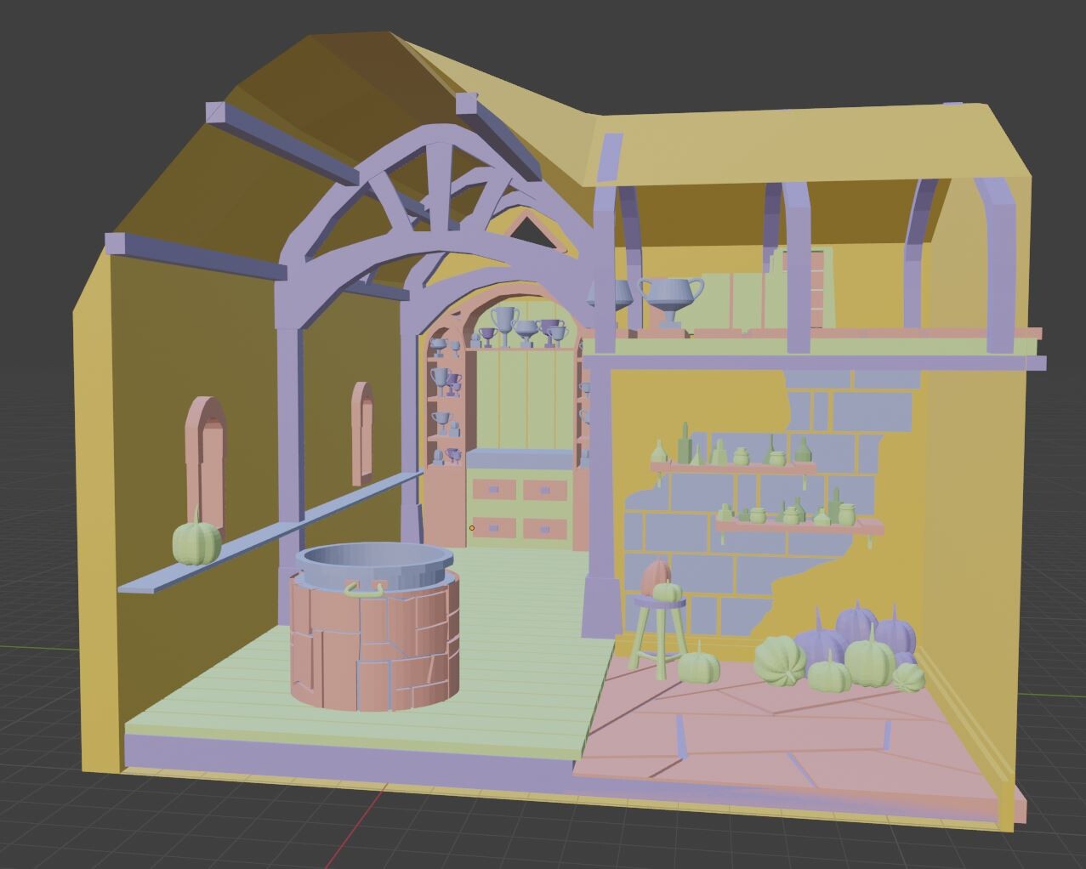Click the small green pumpkin near the archway
Viewport: 1086px width, 869px height.
[697, 667]
